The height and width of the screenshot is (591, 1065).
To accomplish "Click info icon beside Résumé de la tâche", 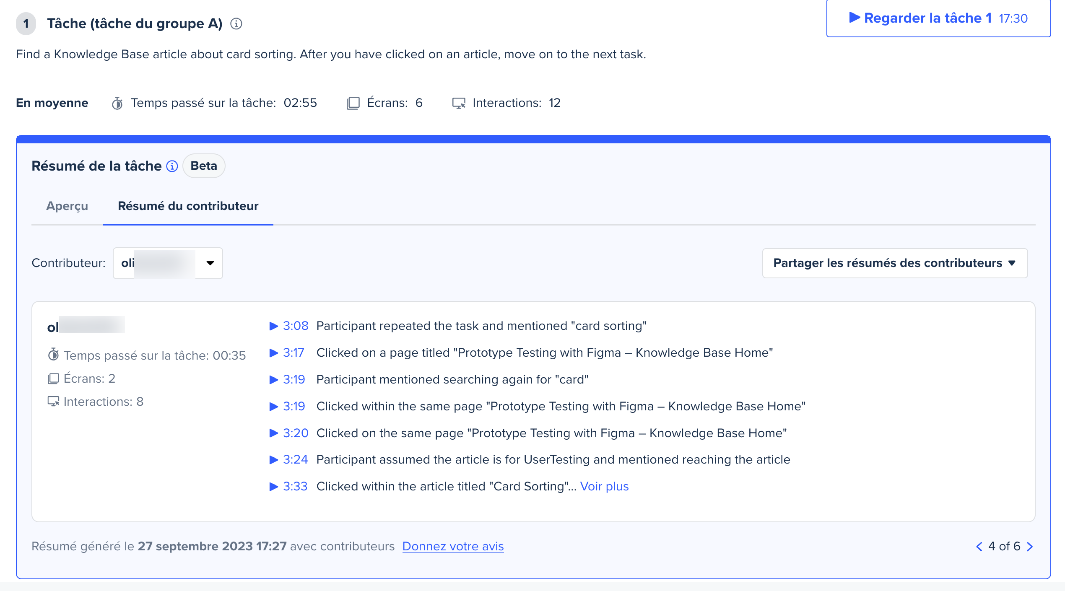I will [x=172, y=166].
